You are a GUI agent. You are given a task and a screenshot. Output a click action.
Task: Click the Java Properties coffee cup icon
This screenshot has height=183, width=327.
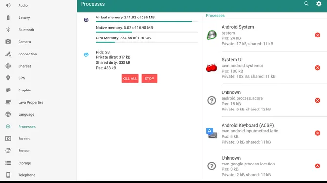tap(8, 102)
